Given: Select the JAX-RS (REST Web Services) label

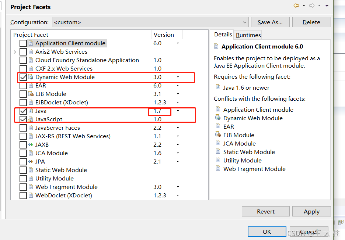Looking at the screenshot, I should pos(73,136).
